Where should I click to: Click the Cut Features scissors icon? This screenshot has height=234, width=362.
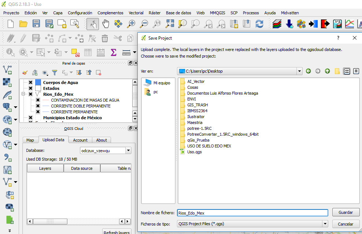pos(118,38)
